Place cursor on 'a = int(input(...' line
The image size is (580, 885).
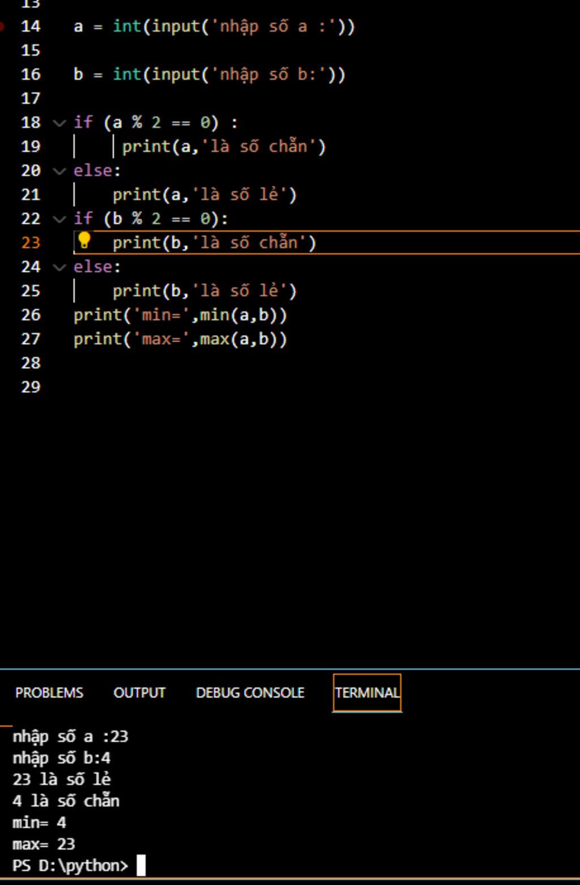[x=214, y=27]
